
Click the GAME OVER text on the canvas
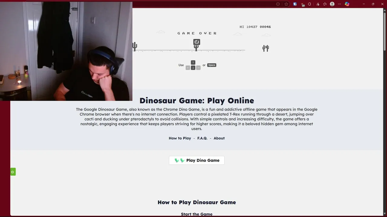point(197,33)
